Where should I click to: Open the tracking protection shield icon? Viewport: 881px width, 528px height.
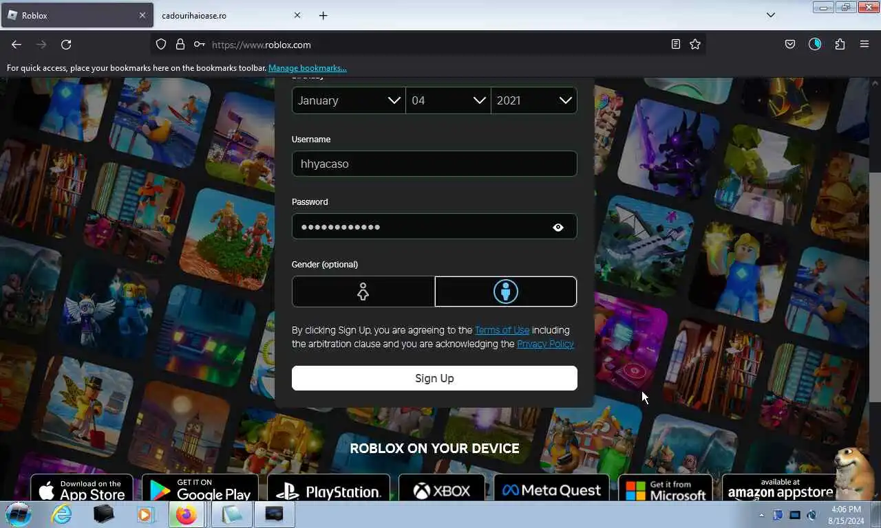pos(161,44)
